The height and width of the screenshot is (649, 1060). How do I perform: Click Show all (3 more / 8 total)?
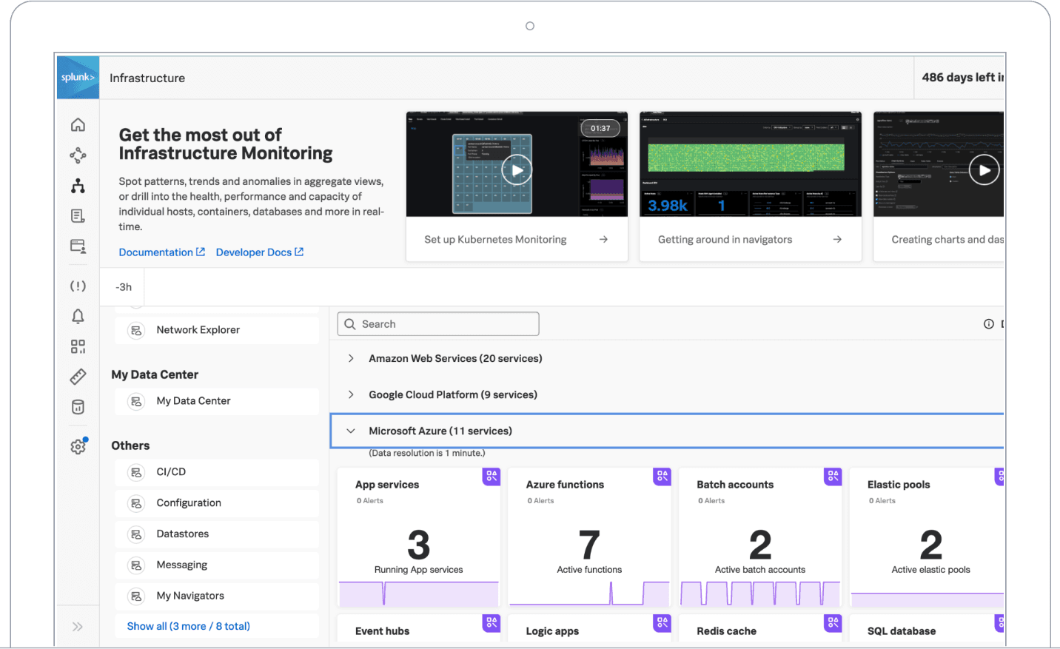(x=188, y=626)
